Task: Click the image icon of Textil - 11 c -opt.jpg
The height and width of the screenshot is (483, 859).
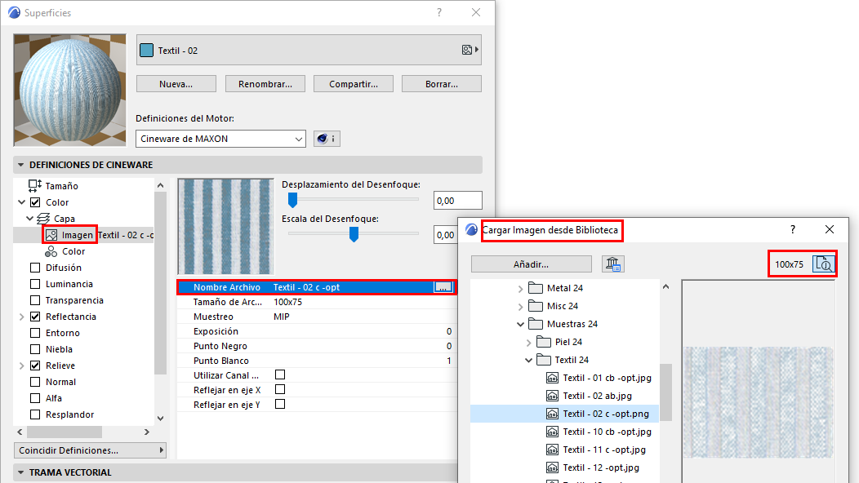Action: [x=552, y=450]
